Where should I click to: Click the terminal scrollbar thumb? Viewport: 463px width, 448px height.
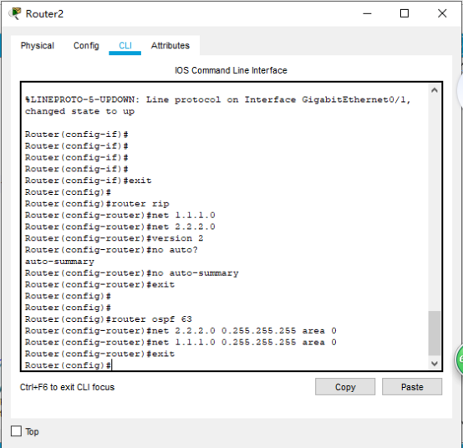pyautogui.click(x=434, y=333)
